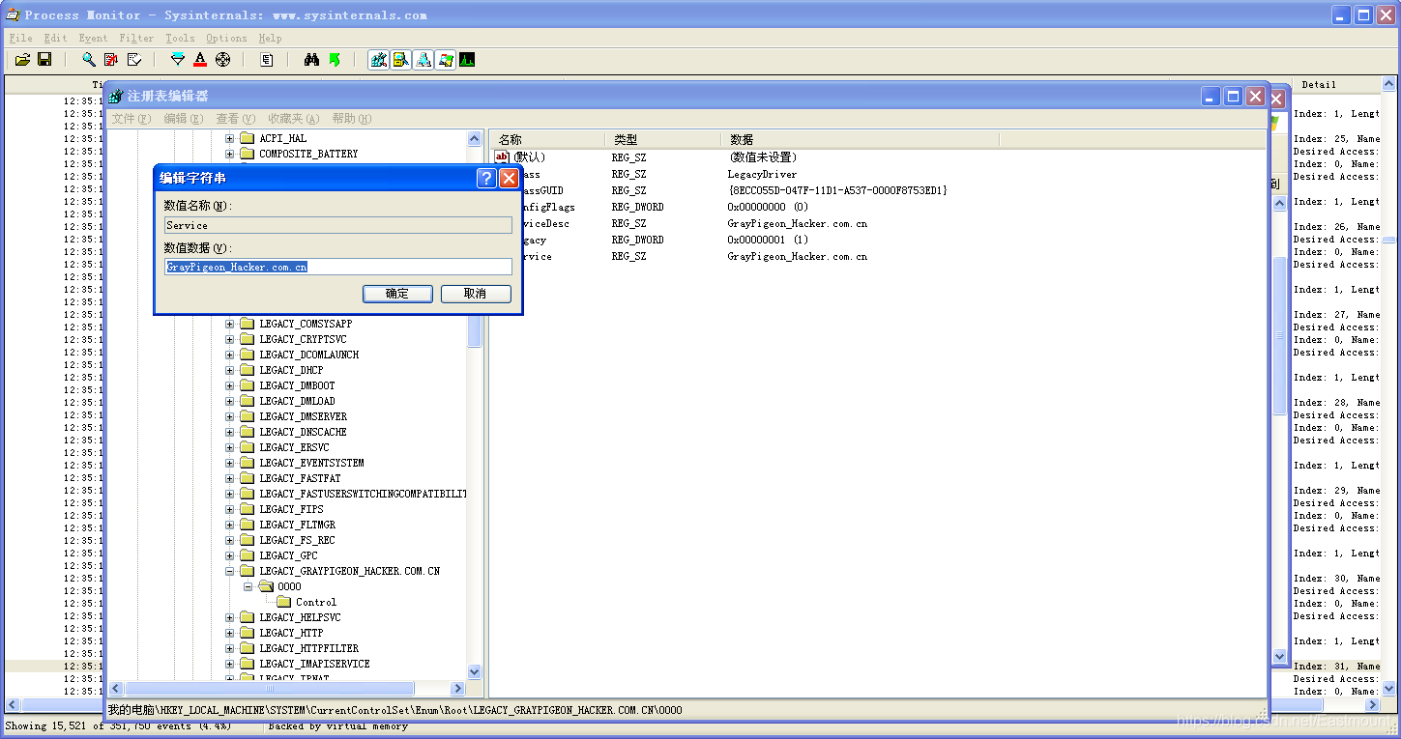Click the LegacyDriver data value
This screenshot has height=739, width=1401.
(x=763, y=174)
